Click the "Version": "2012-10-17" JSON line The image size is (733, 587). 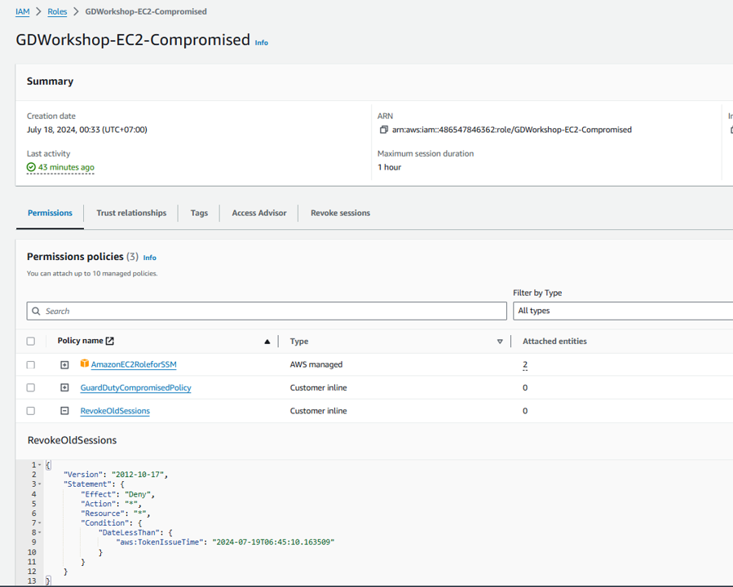point(116,474)
